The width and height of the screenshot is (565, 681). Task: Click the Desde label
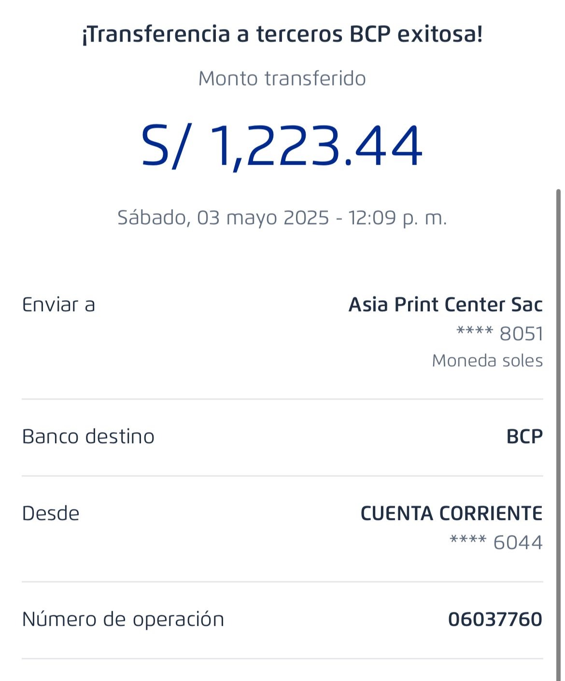tap(51, 513)
